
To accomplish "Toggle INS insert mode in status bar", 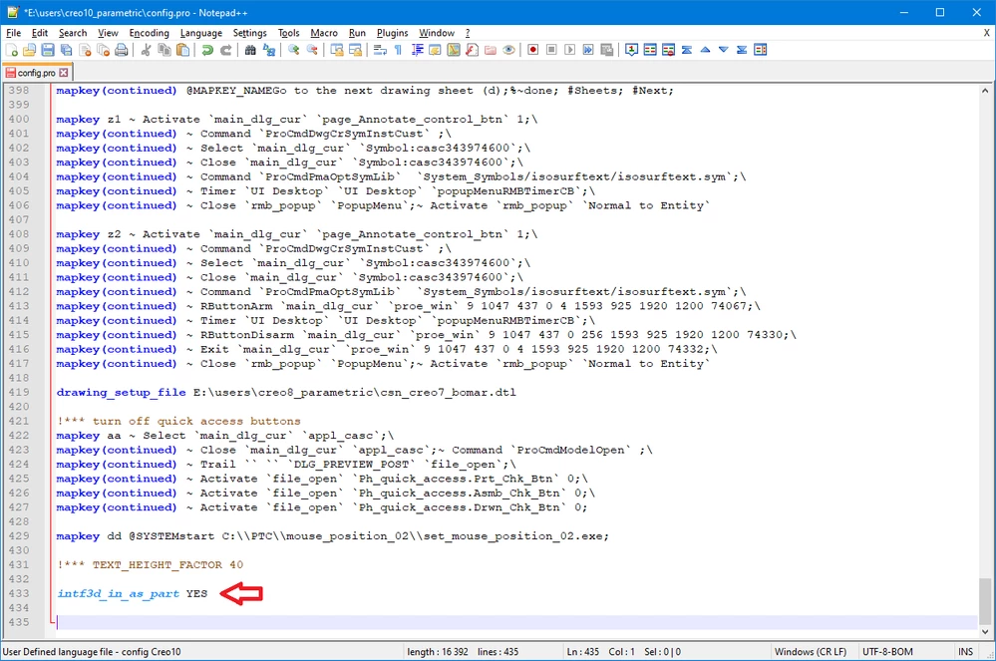I will click(x=965, y=651).
